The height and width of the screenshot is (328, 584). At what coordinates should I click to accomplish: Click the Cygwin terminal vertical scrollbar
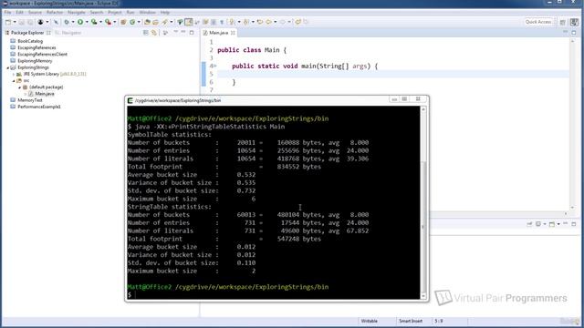423,202
